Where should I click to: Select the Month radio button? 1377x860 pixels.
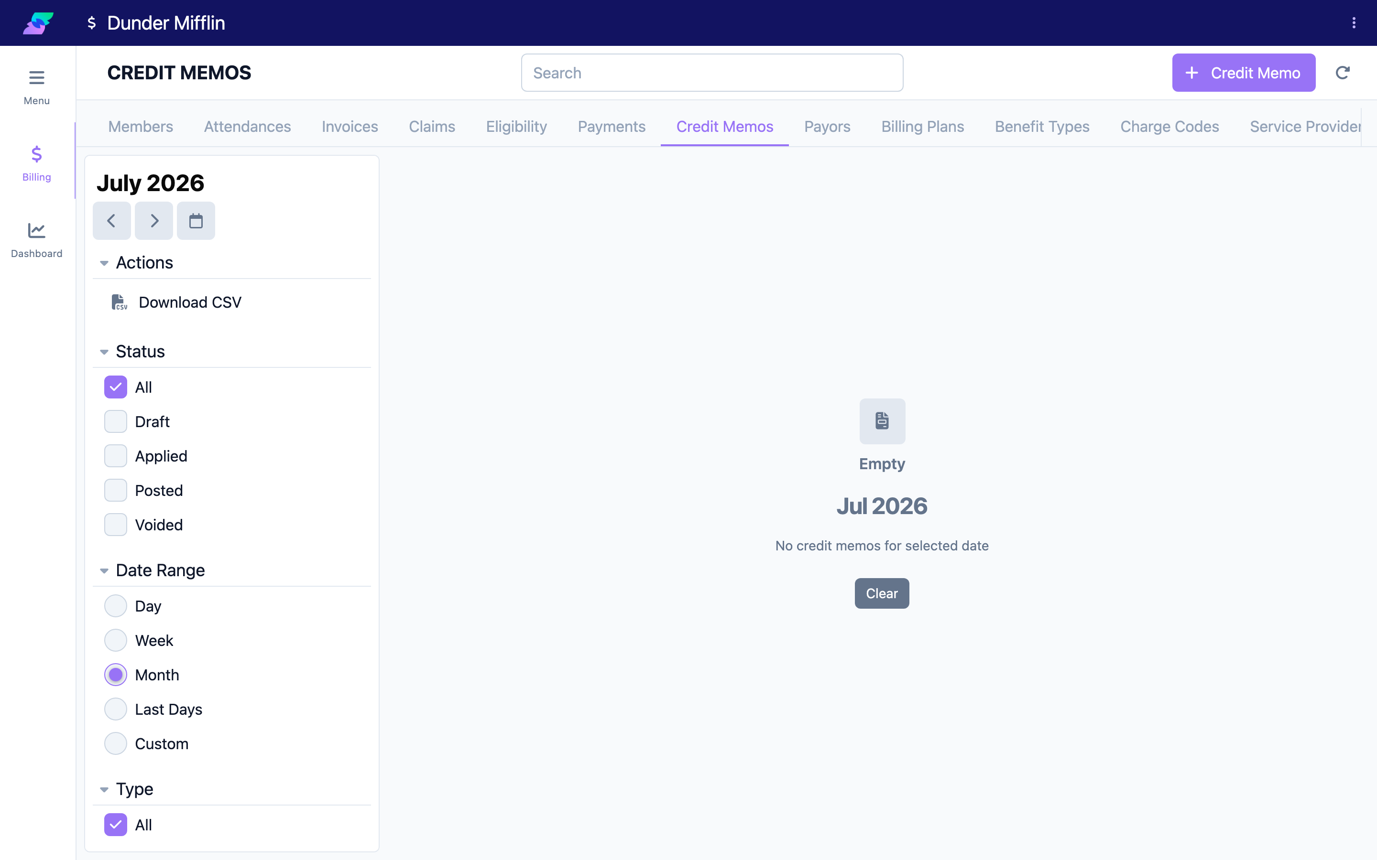[116, 675]
